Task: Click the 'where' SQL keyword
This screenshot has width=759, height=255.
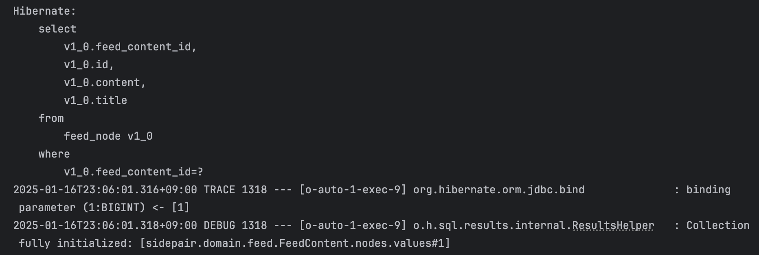Action: point(54,154)
